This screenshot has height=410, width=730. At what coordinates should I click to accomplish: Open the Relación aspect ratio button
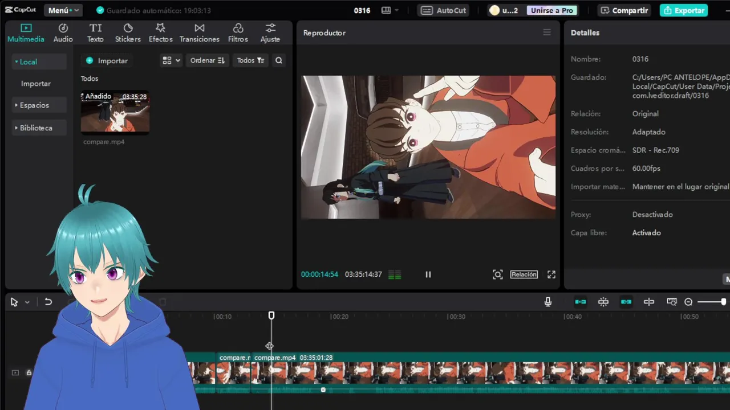click(524, 274)
